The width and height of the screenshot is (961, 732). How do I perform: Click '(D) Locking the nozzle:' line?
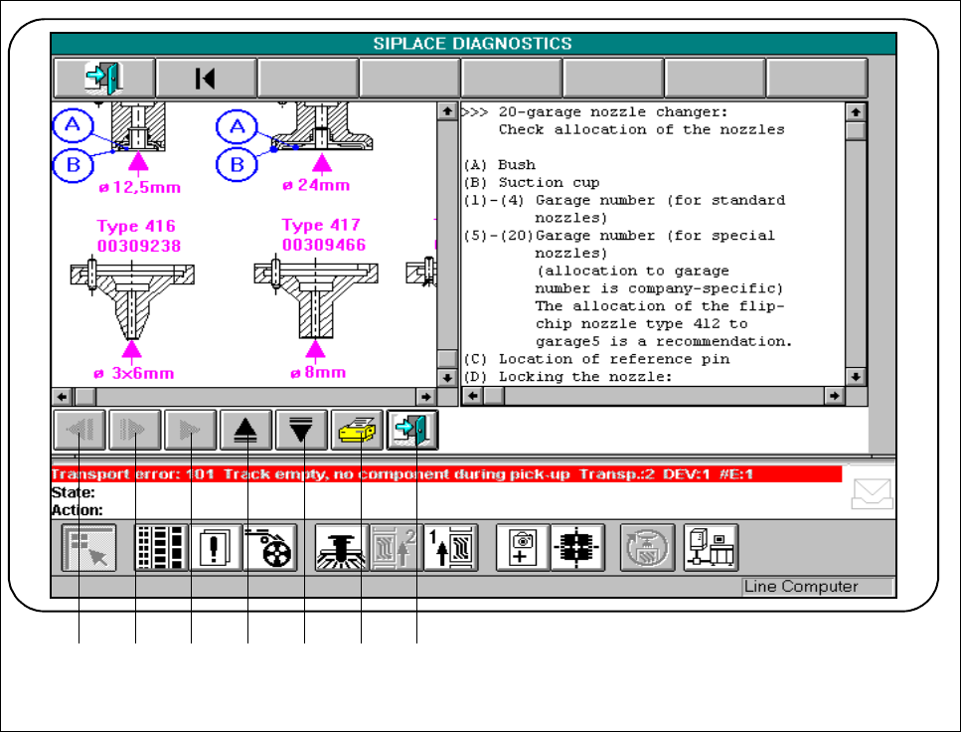(567, 377)
